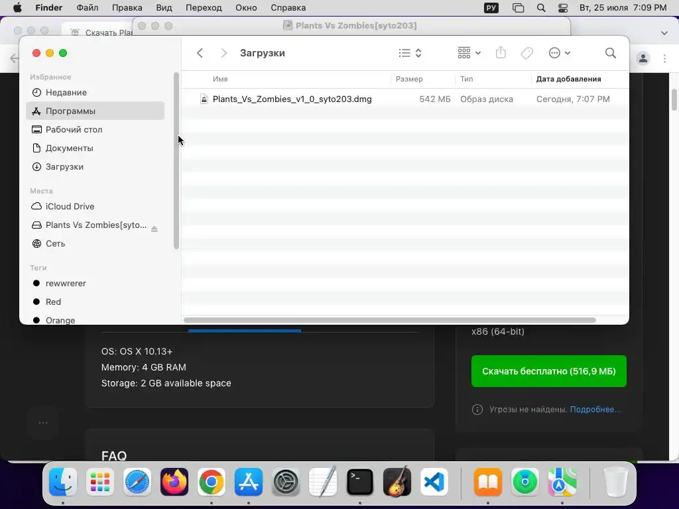This screenshot has height=509, width=679.
Task: Open iCloud Drive in sidebar
Action: 95,207
